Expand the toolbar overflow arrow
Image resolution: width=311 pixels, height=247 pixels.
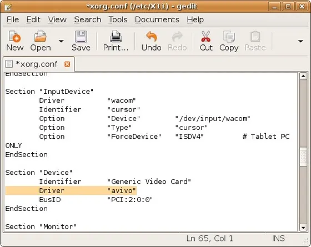[300, 41]
